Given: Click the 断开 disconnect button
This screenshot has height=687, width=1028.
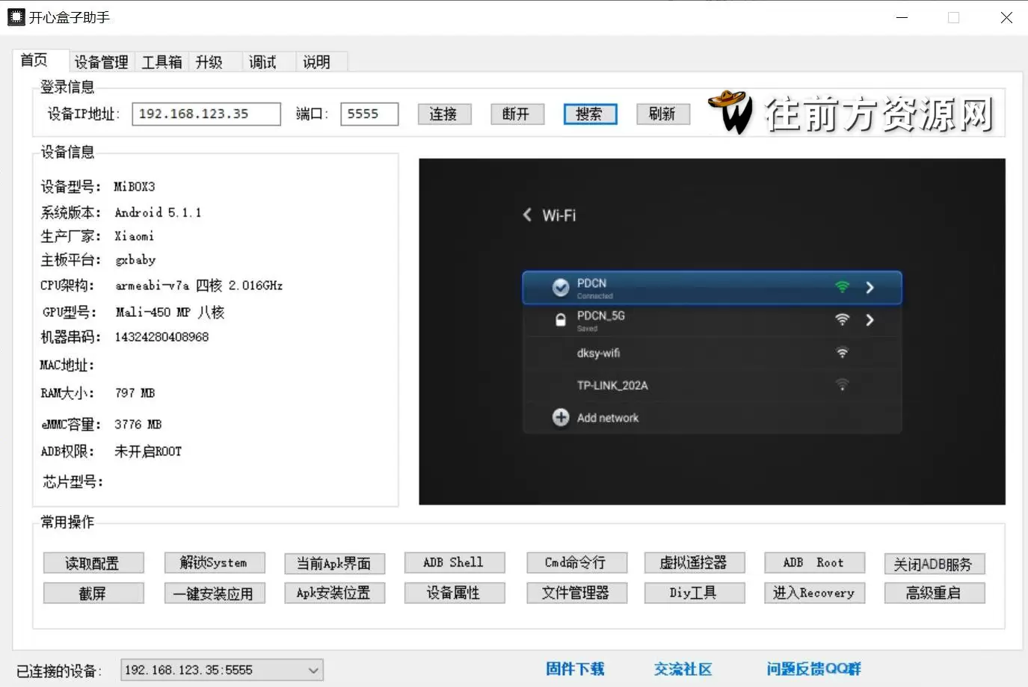Looking at the screenshot, I should pyautogui.click(x=517, y=114).
